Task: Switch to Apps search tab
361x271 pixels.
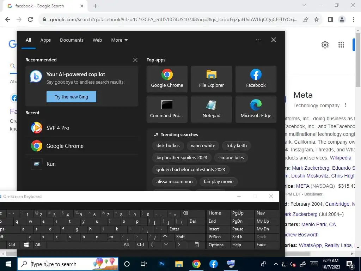Action: point(45,40)
